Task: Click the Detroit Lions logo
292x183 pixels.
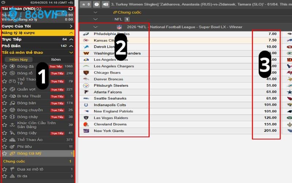Action: coord(86,47)
